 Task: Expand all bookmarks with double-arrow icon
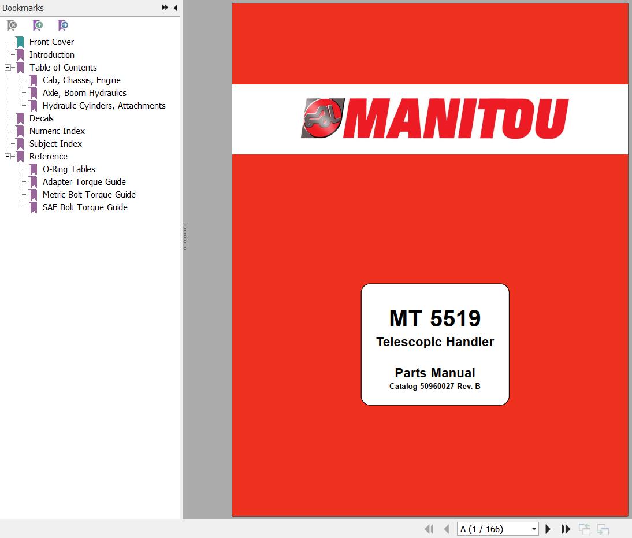click(x=165, y=8)
